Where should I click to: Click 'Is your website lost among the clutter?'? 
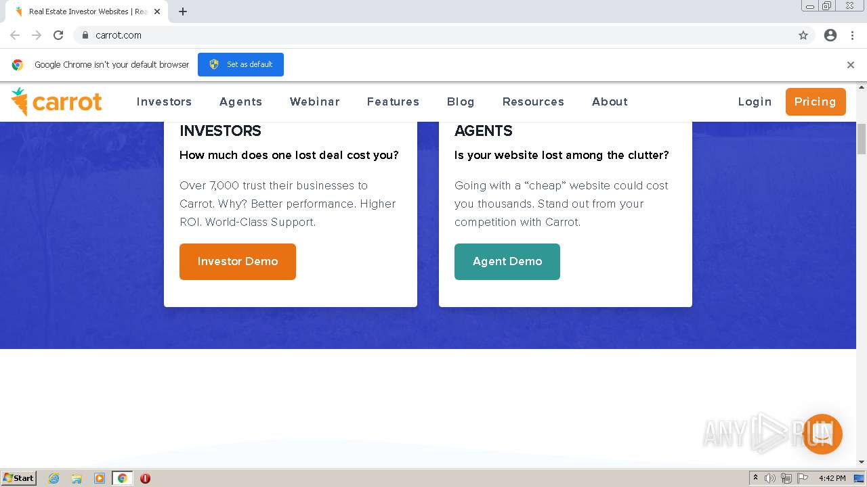pos(562,155)
